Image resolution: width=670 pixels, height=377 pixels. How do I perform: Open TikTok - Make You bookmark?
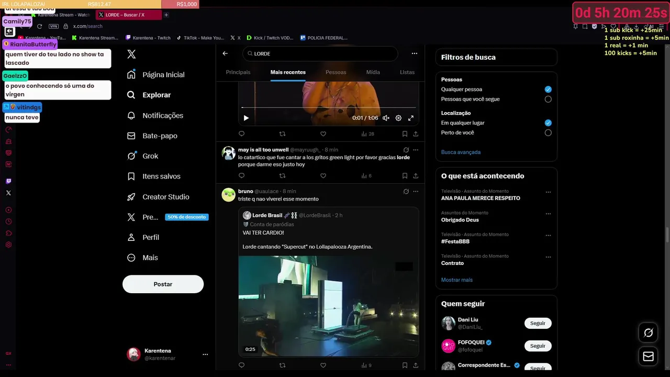click(200, 38)
